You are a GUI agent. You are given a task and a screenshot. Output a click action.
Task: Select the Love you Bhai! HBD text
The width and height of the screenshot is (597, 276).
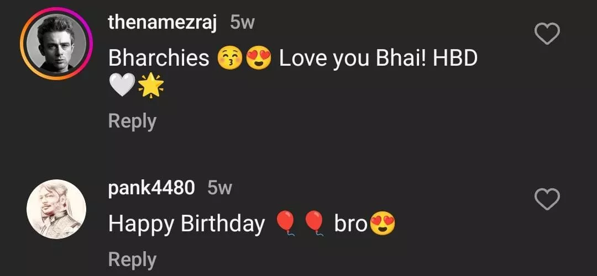pyautogui.click(x=379, y=59)
